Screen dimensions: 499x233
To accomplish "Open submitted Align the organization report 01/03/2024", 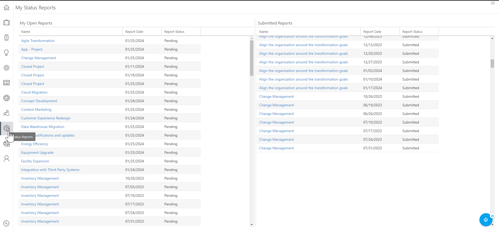I will point(303,71).
